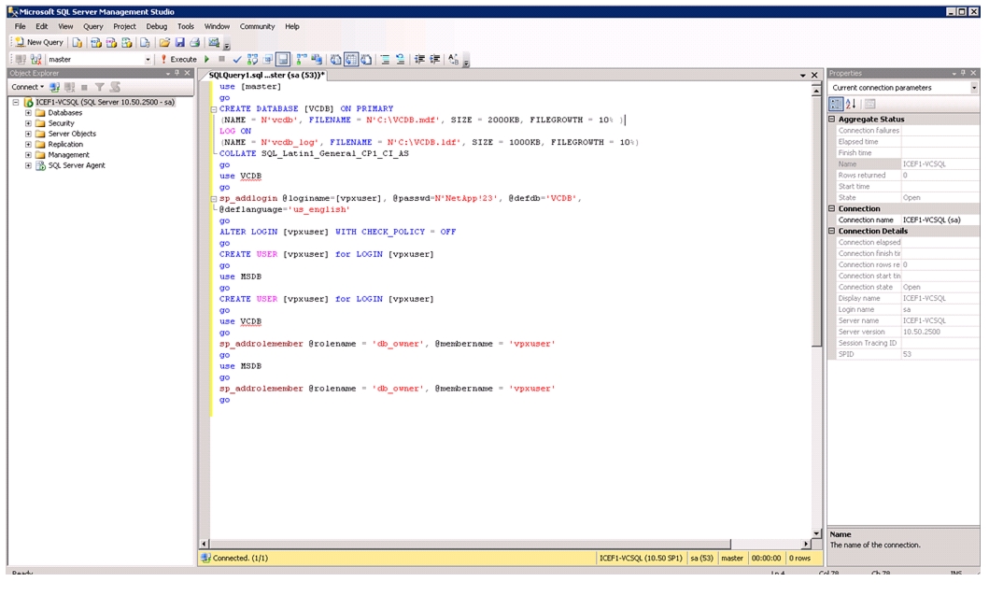Viewport: 989px width, 610px height.
Task: Pin the Object Explorer panel
Action: tap(177, 73)
